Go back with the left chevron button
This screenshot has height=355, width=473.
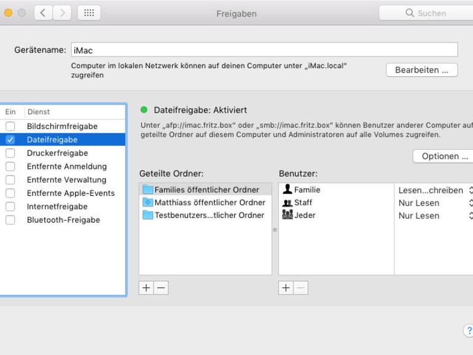click(x=44, y=13)
